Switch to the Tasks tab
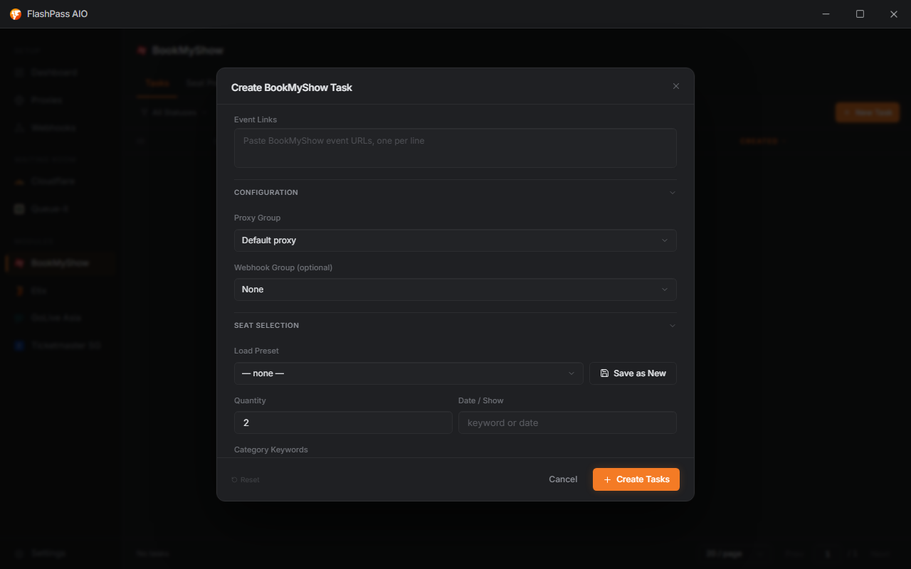The height and width of the screenshot is (569, 911). [x=157, y=83]
